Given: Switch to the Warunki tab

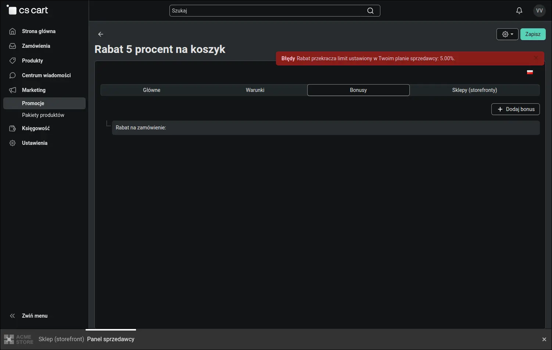Looking at the screenshot, I should pyautogui.click(x=255, y=90).
